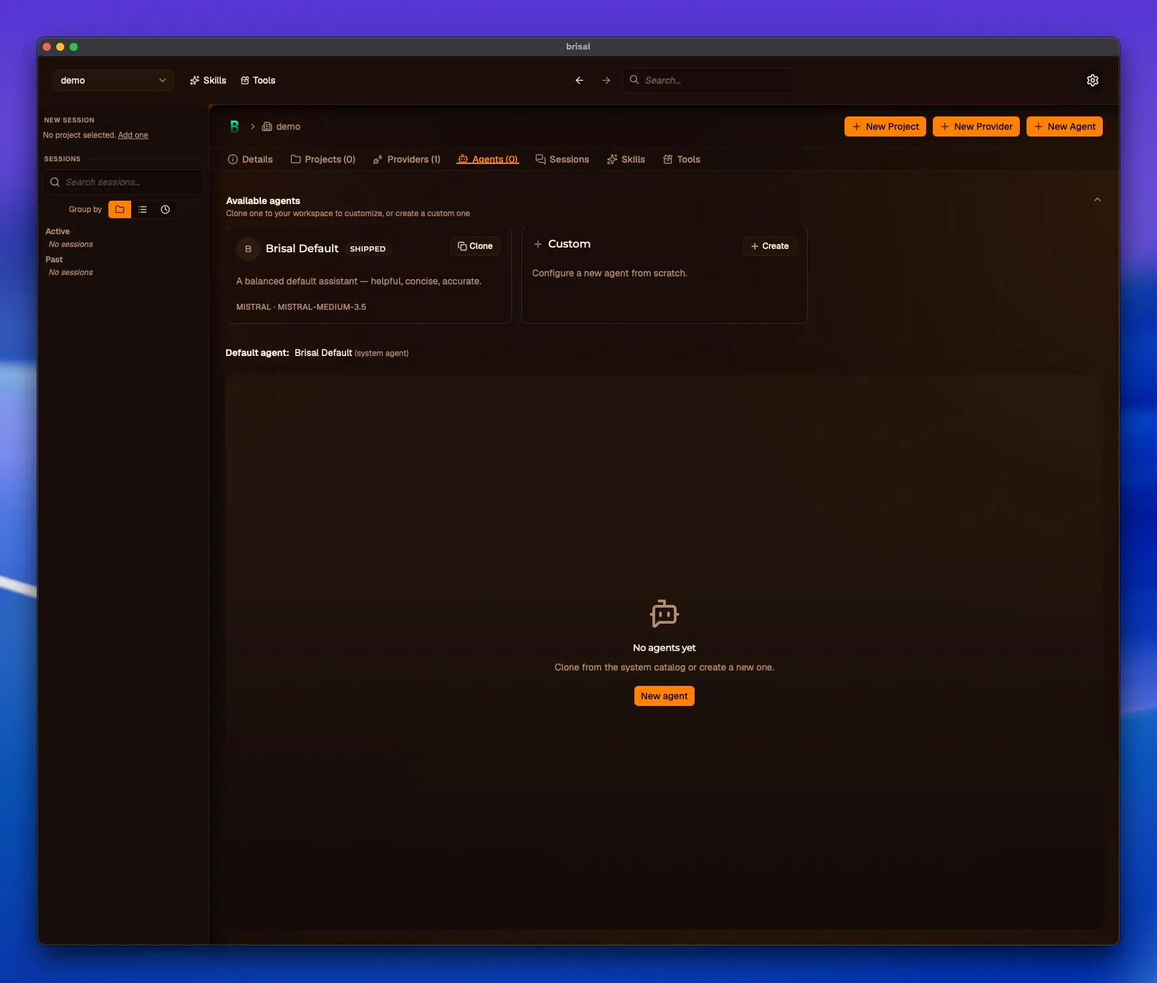Image resolution: width=1157 pixels, height=983 pixels.
Task: Switch to the Providers (1) tab
Action: coord(407,159)
